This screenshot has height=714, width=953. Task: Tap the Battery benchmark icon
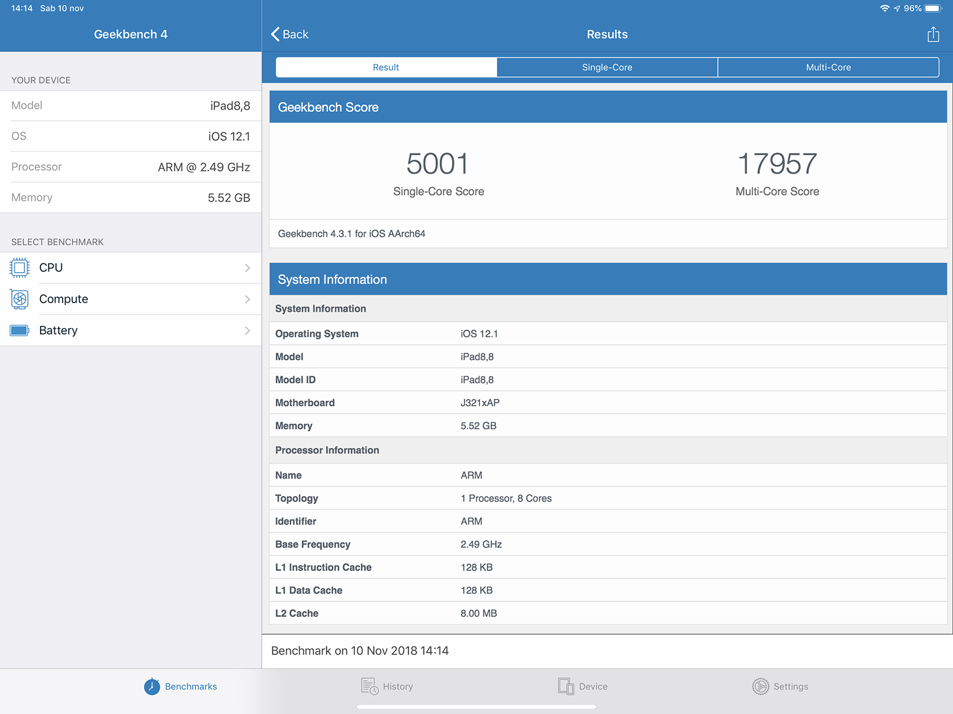pos(20,331)
